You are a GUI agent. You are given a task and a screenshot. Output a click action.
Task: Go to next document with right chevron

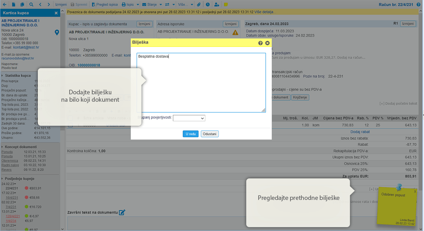49,5
